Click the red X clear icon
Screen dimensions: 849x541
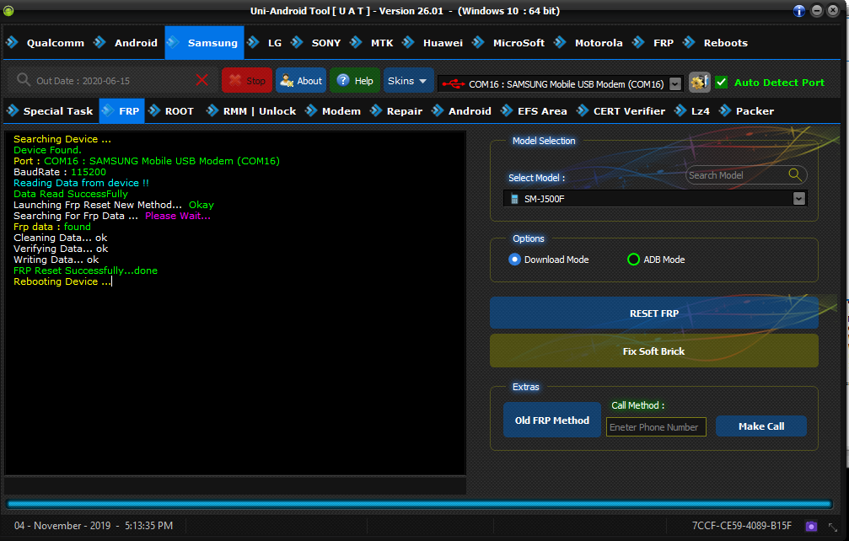click(202, 81)
